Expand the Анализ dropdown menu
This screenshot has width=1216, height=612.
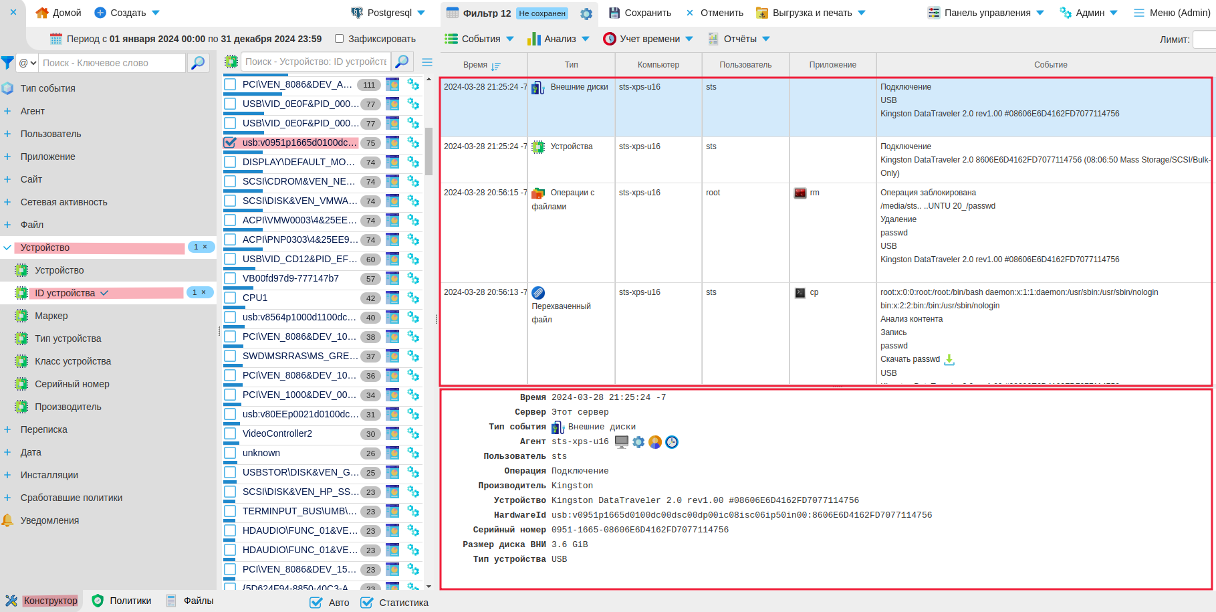pyautogui.click(x=559, y=39)
